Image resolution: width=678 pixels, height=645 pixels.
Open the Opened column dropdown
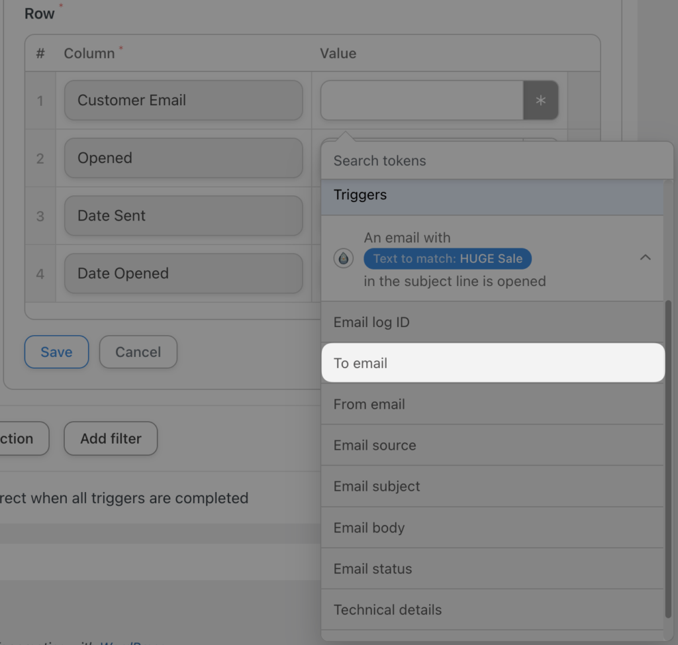pyautogui.click(x=183, y=158)
